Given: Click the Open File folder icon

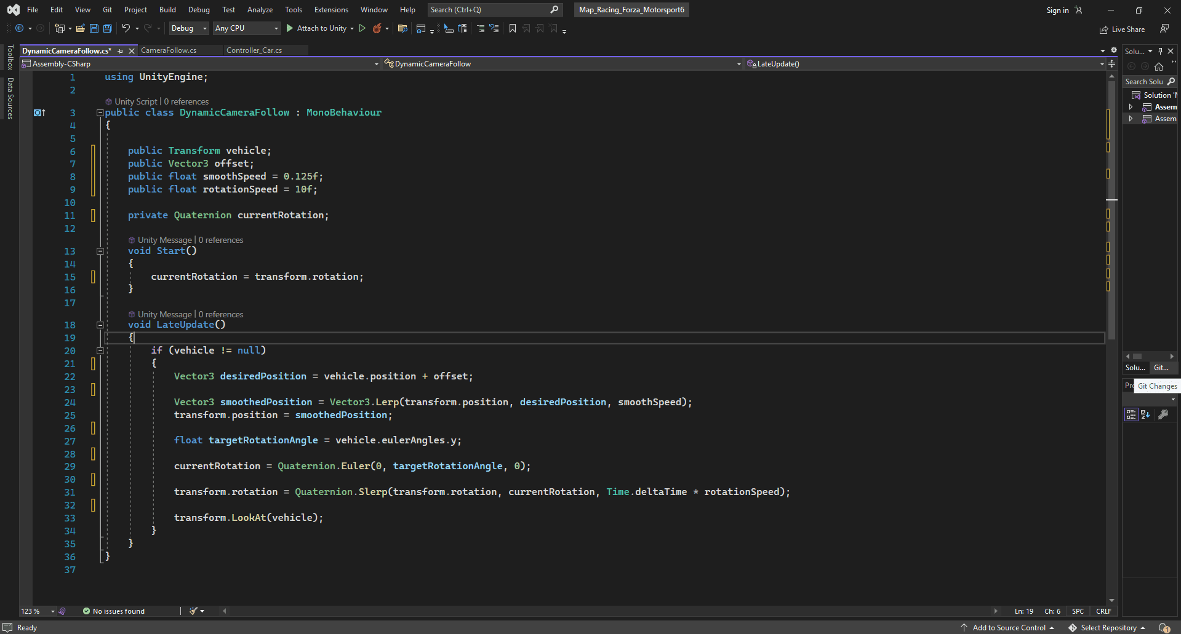Looking at the screenshot, I should tap(81, 28).
